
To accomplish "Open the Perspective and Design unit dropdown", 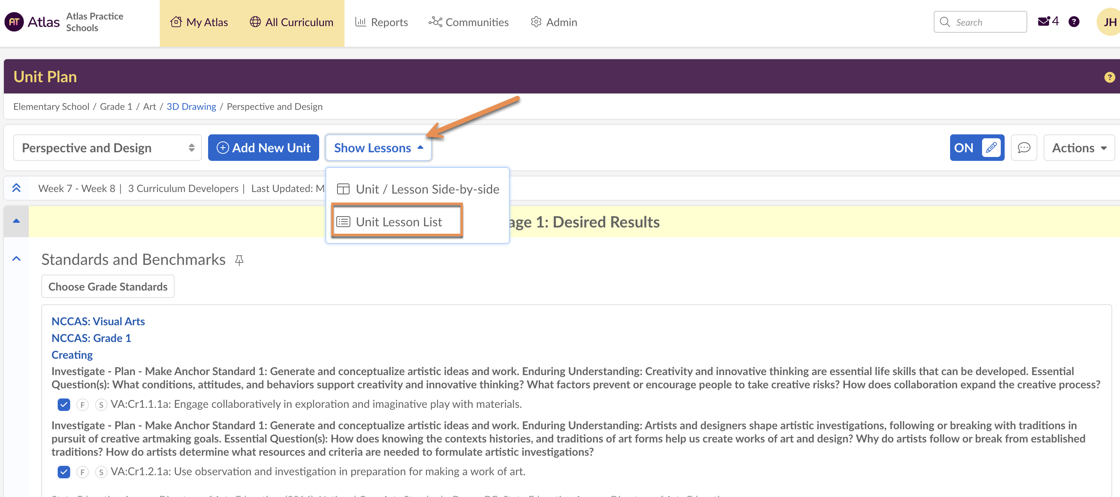I will tap(107, 148).
